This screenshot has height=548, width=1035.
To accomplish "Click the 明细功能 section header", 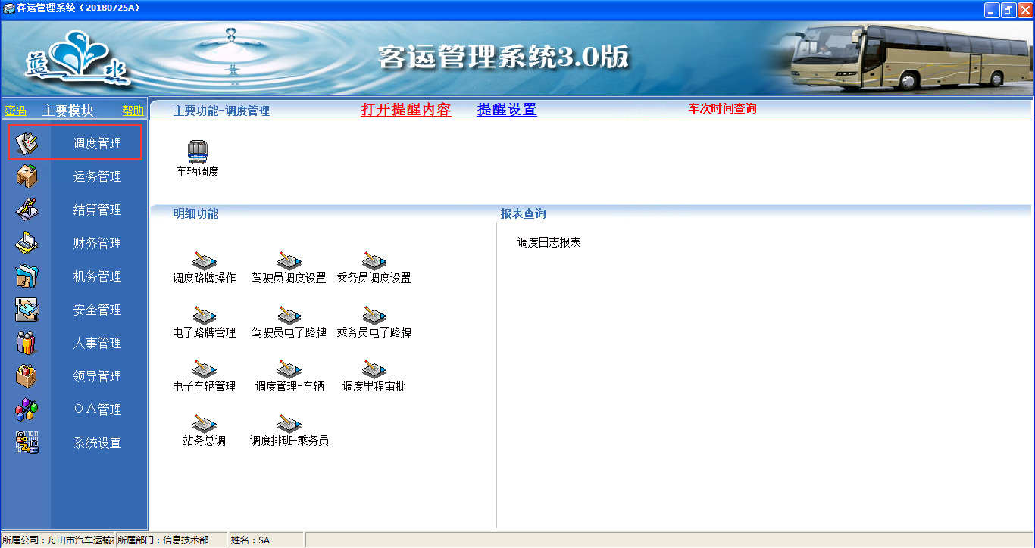I will point(195,213).
